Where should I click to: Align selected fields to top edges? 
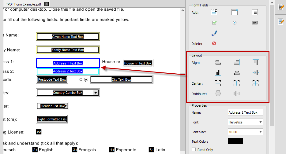(x=256, y=62)
